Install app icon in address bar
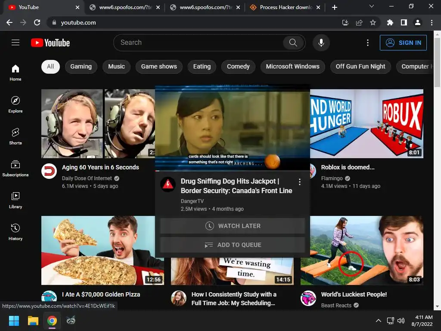This screenshot has width=441, height=331. click(x=345, y=22)
